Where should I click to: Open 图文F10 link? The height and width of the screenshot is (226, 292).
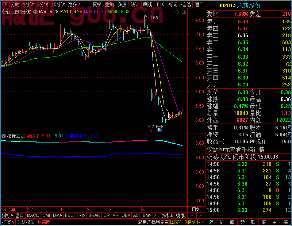click(x=178, y=222)
